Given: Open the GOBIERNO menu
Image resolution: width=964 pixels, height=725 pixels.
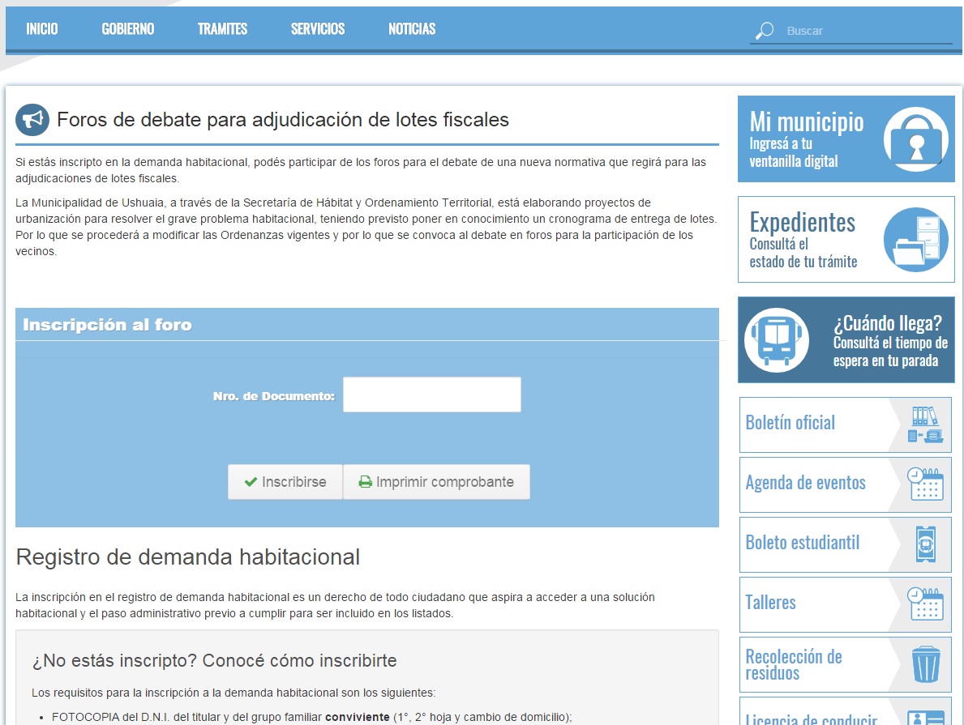Looking at the screenshot, I should pyautogui.click(x=127, y=29).
